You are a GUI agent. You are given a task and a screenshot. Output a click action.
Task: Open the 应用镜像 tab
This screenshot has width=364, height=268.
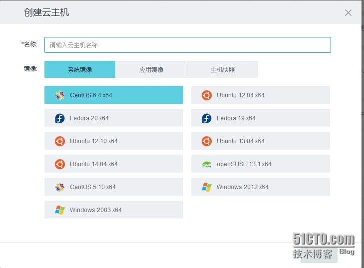[x=151, y=69]
